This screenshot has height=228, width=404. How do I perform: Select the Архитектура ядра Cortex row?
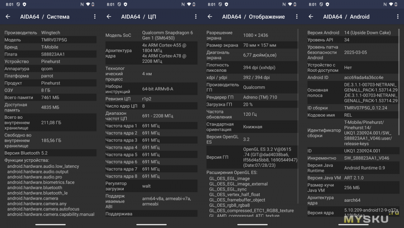(x=151, y=53)
